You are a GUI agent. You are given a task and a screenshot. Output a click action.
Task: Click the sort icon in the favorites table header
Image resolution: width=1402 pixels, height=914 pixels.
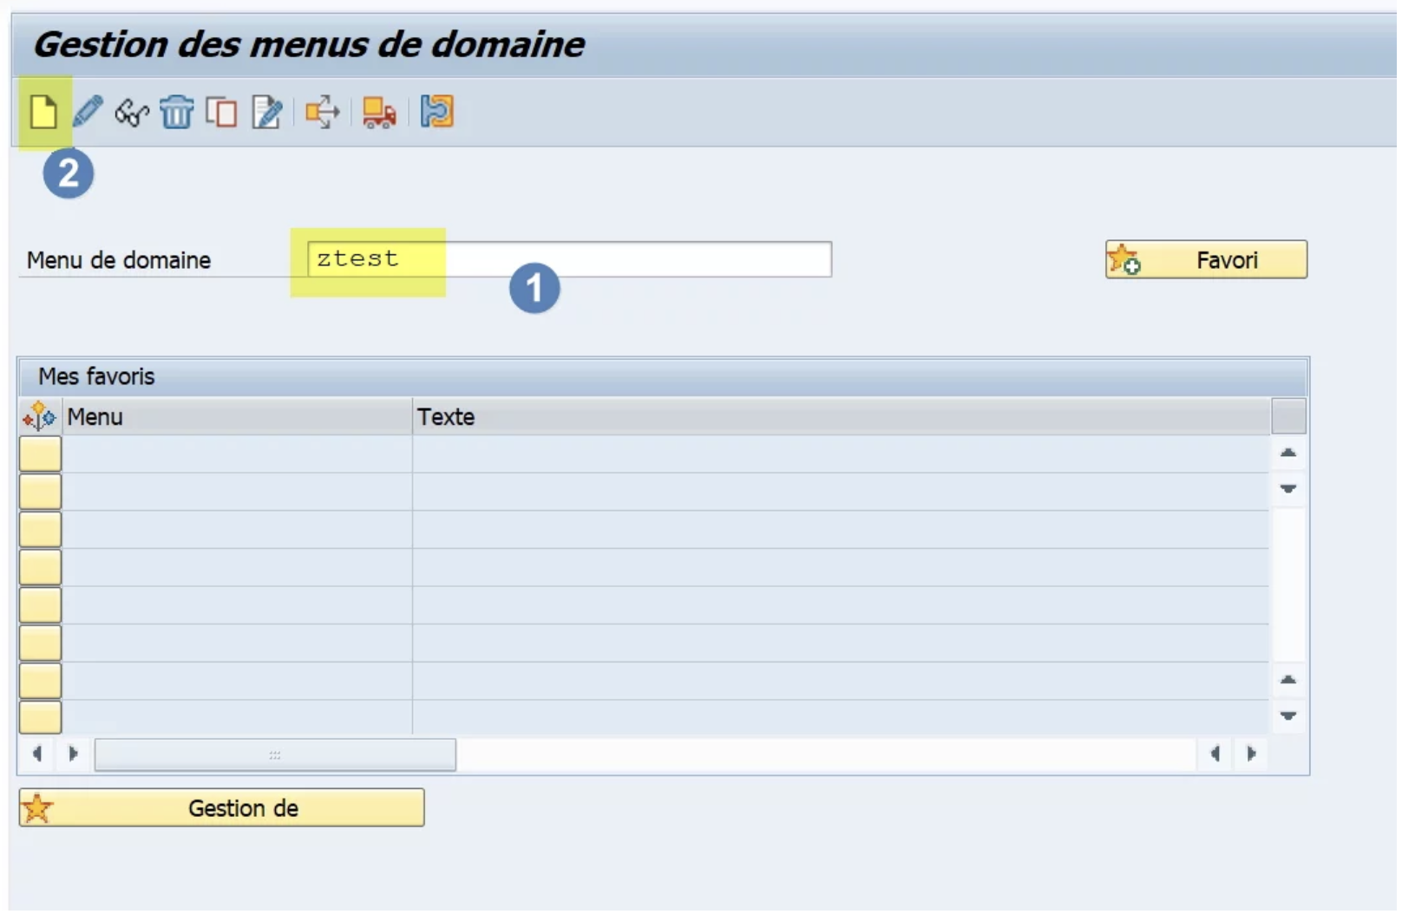point(38,416)
